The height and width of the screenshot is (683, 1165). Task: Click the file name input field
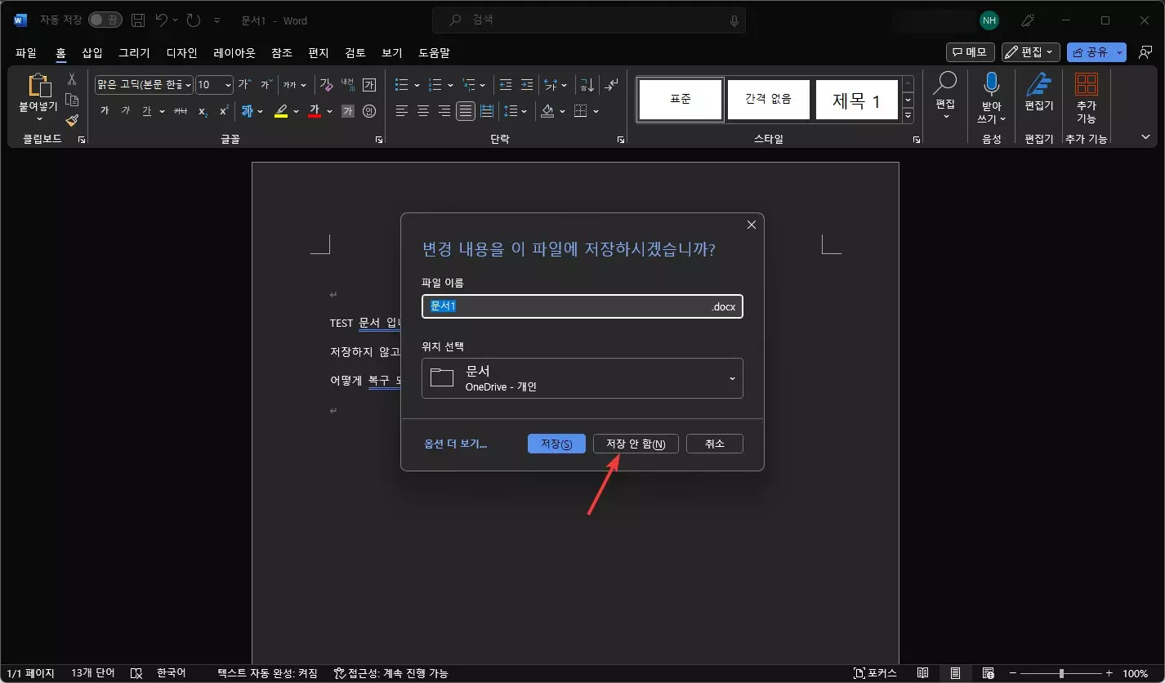tap(582, 306)
